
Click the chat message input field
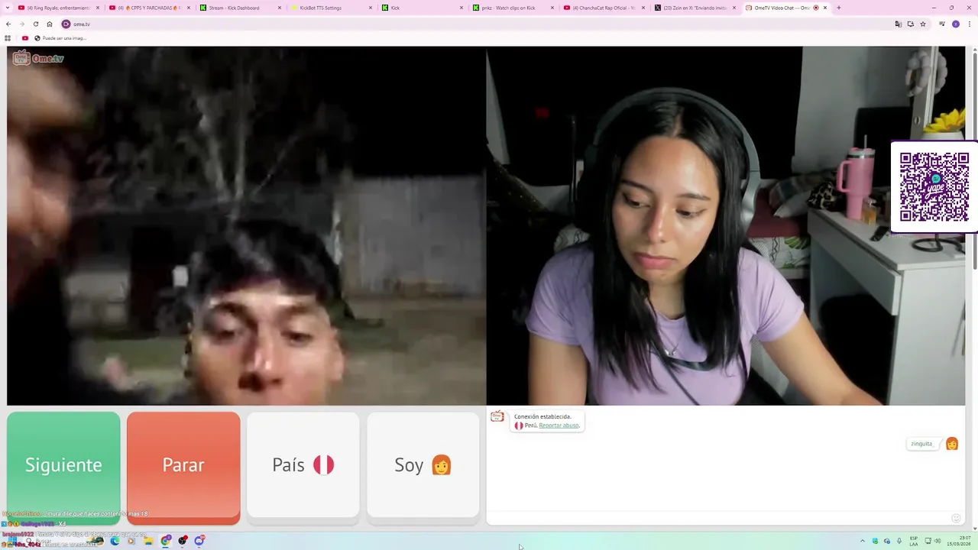pos(718,518)
